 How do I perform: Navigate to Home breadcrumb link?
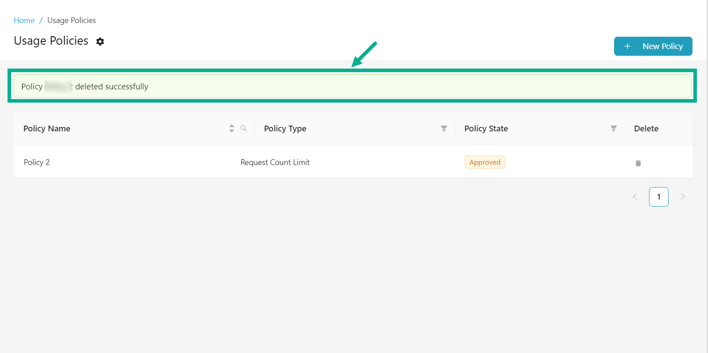point(24,20)
